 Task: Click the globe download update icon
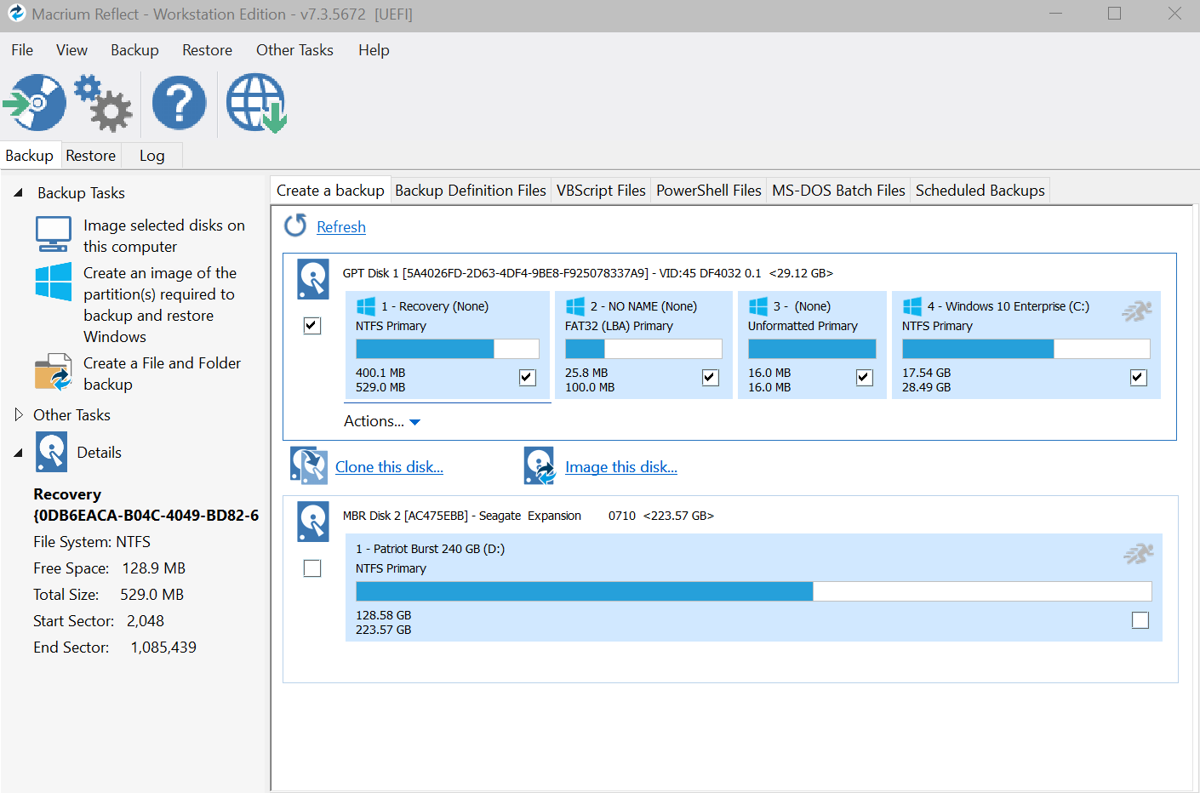256,103
